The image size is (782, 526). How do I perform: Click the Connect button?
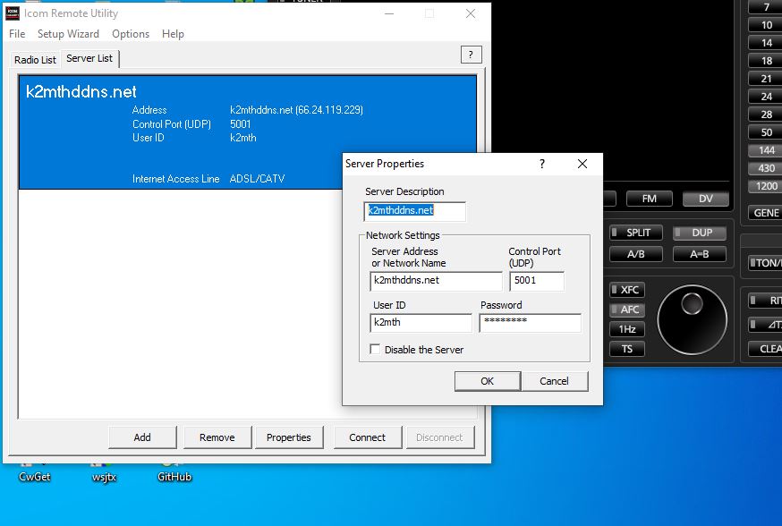(367, 437)
